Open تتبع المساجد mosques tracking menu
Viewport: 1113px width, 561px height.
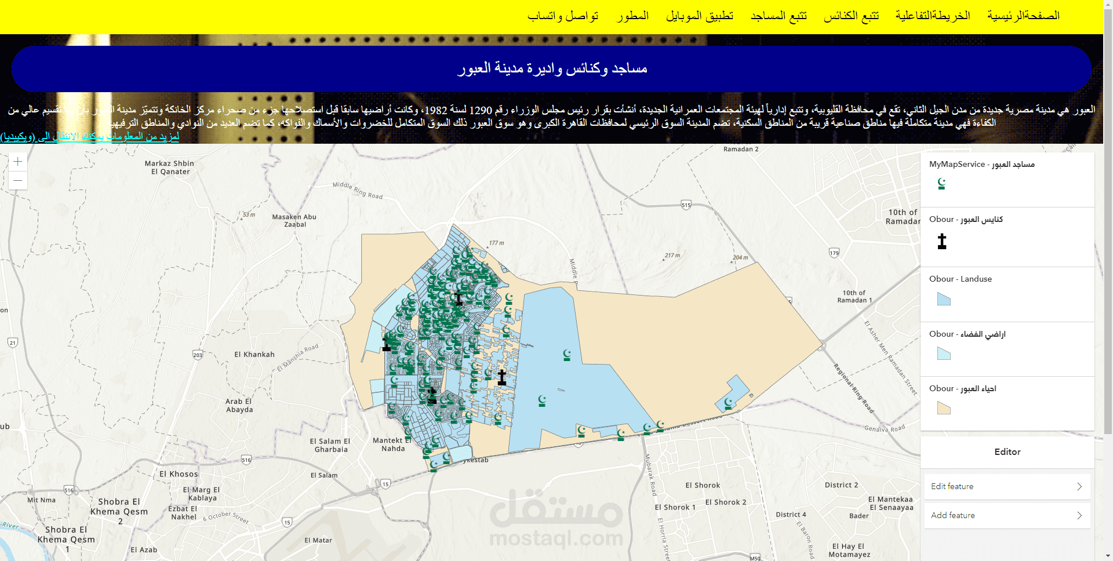coord(779,16)
